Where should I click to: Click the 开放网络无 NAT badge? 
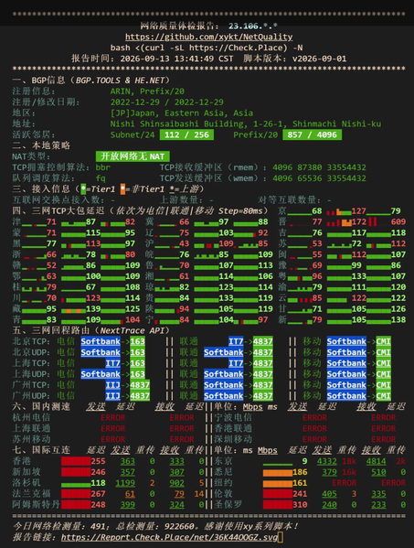[x=133, y=156]
